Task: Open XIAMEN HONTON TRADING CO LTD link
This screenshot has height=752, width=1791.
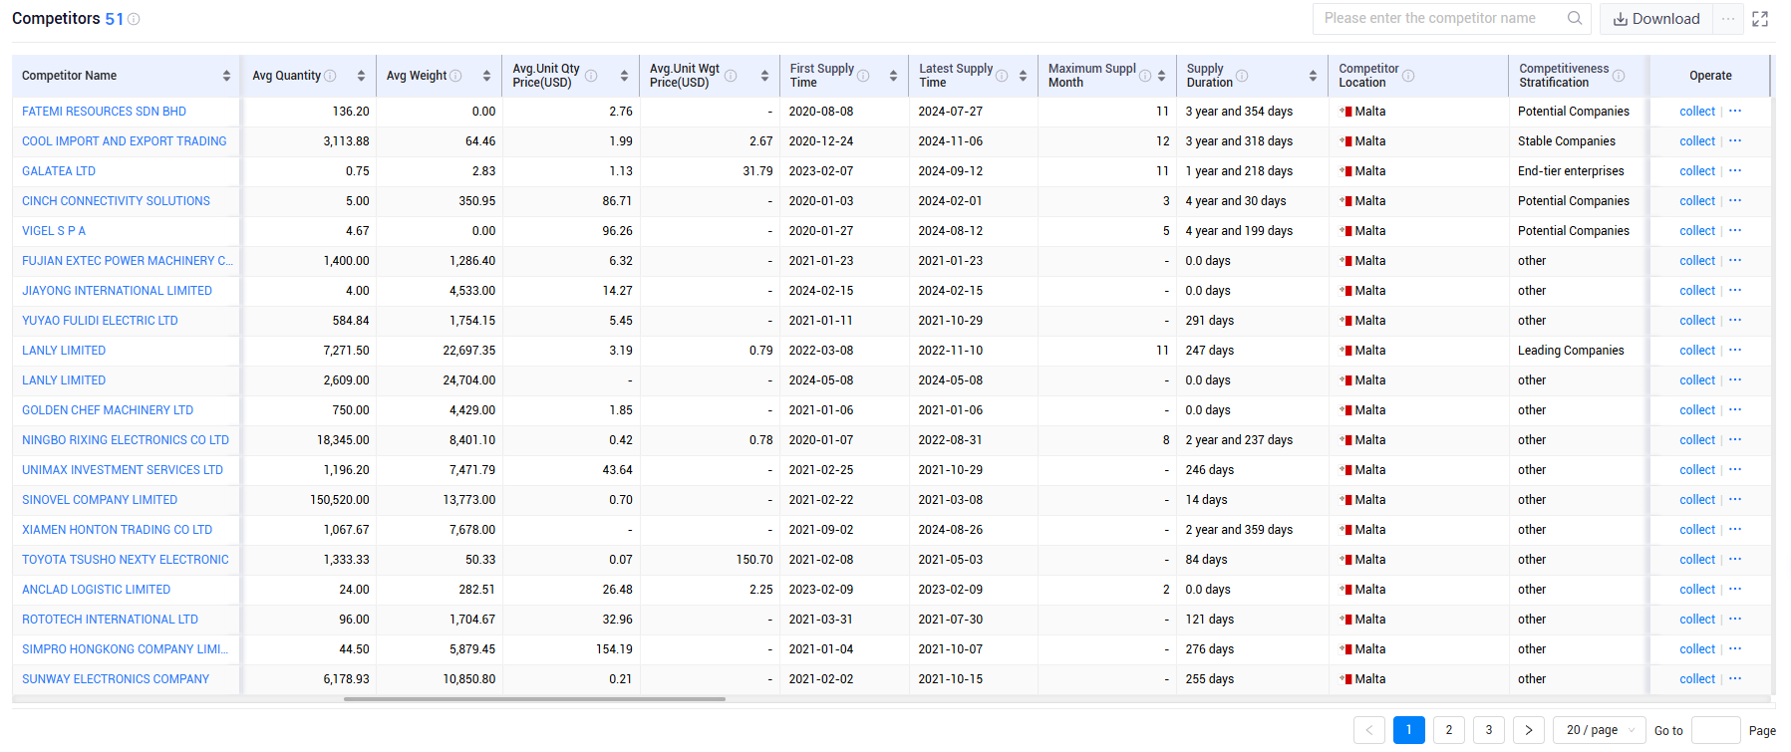Action: click(118, 530)
